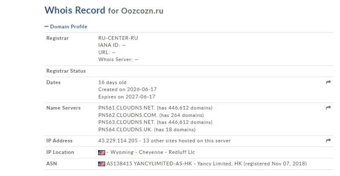Open the PNS64.CLOUDNS.UK name server entry
Viewport: 340px width, 176px height.
(x=125, y=130)
